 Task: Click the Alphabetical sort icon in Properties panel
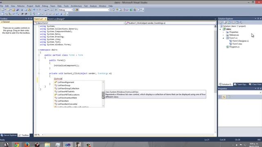click(224, 97)
